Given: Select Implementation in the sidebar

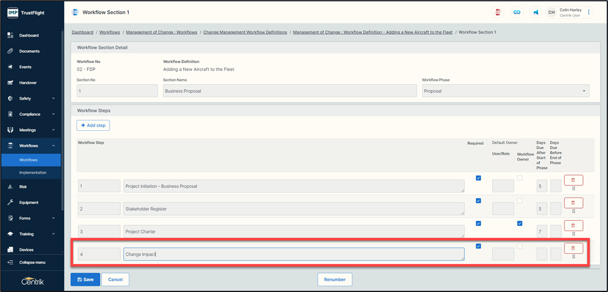Looking at the screenshot, I should click(32, 173).
